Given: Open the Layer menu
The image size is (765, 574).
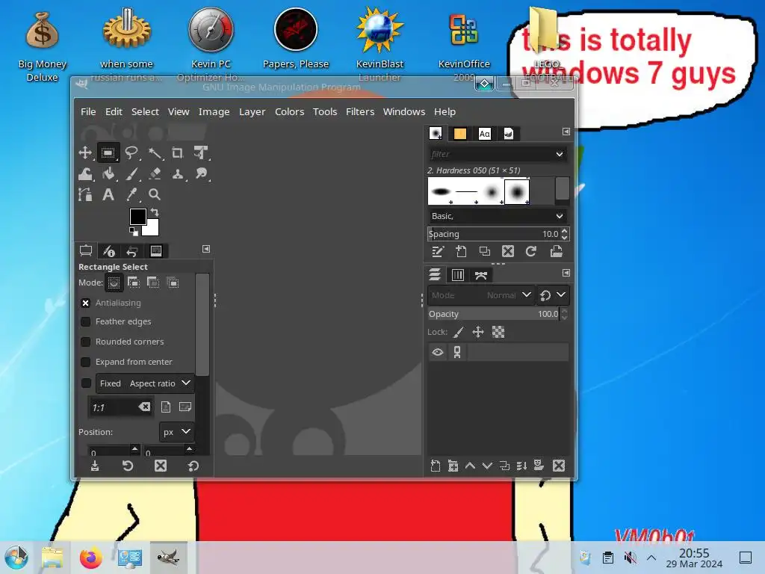Looking at the screenshot, I should tap(253, 112).
